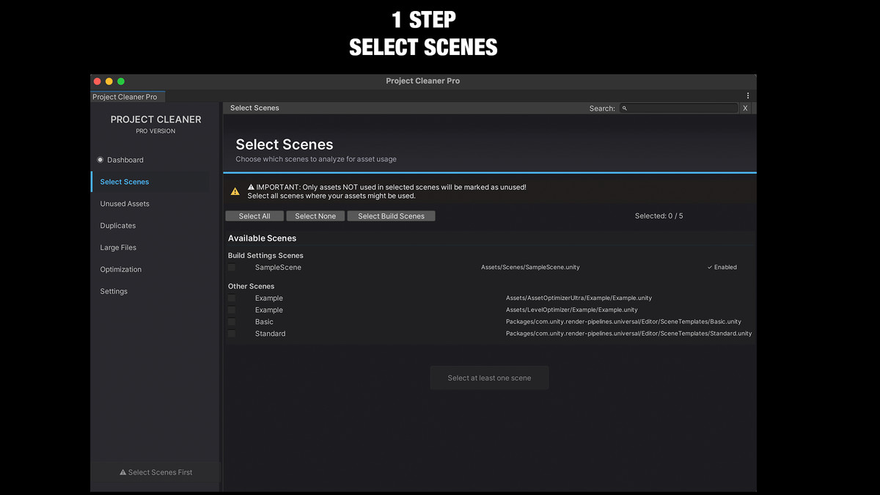Go to the Large Files section
Image resolution: width=880 pixels, height=495 pixels.
click(118, 247)
